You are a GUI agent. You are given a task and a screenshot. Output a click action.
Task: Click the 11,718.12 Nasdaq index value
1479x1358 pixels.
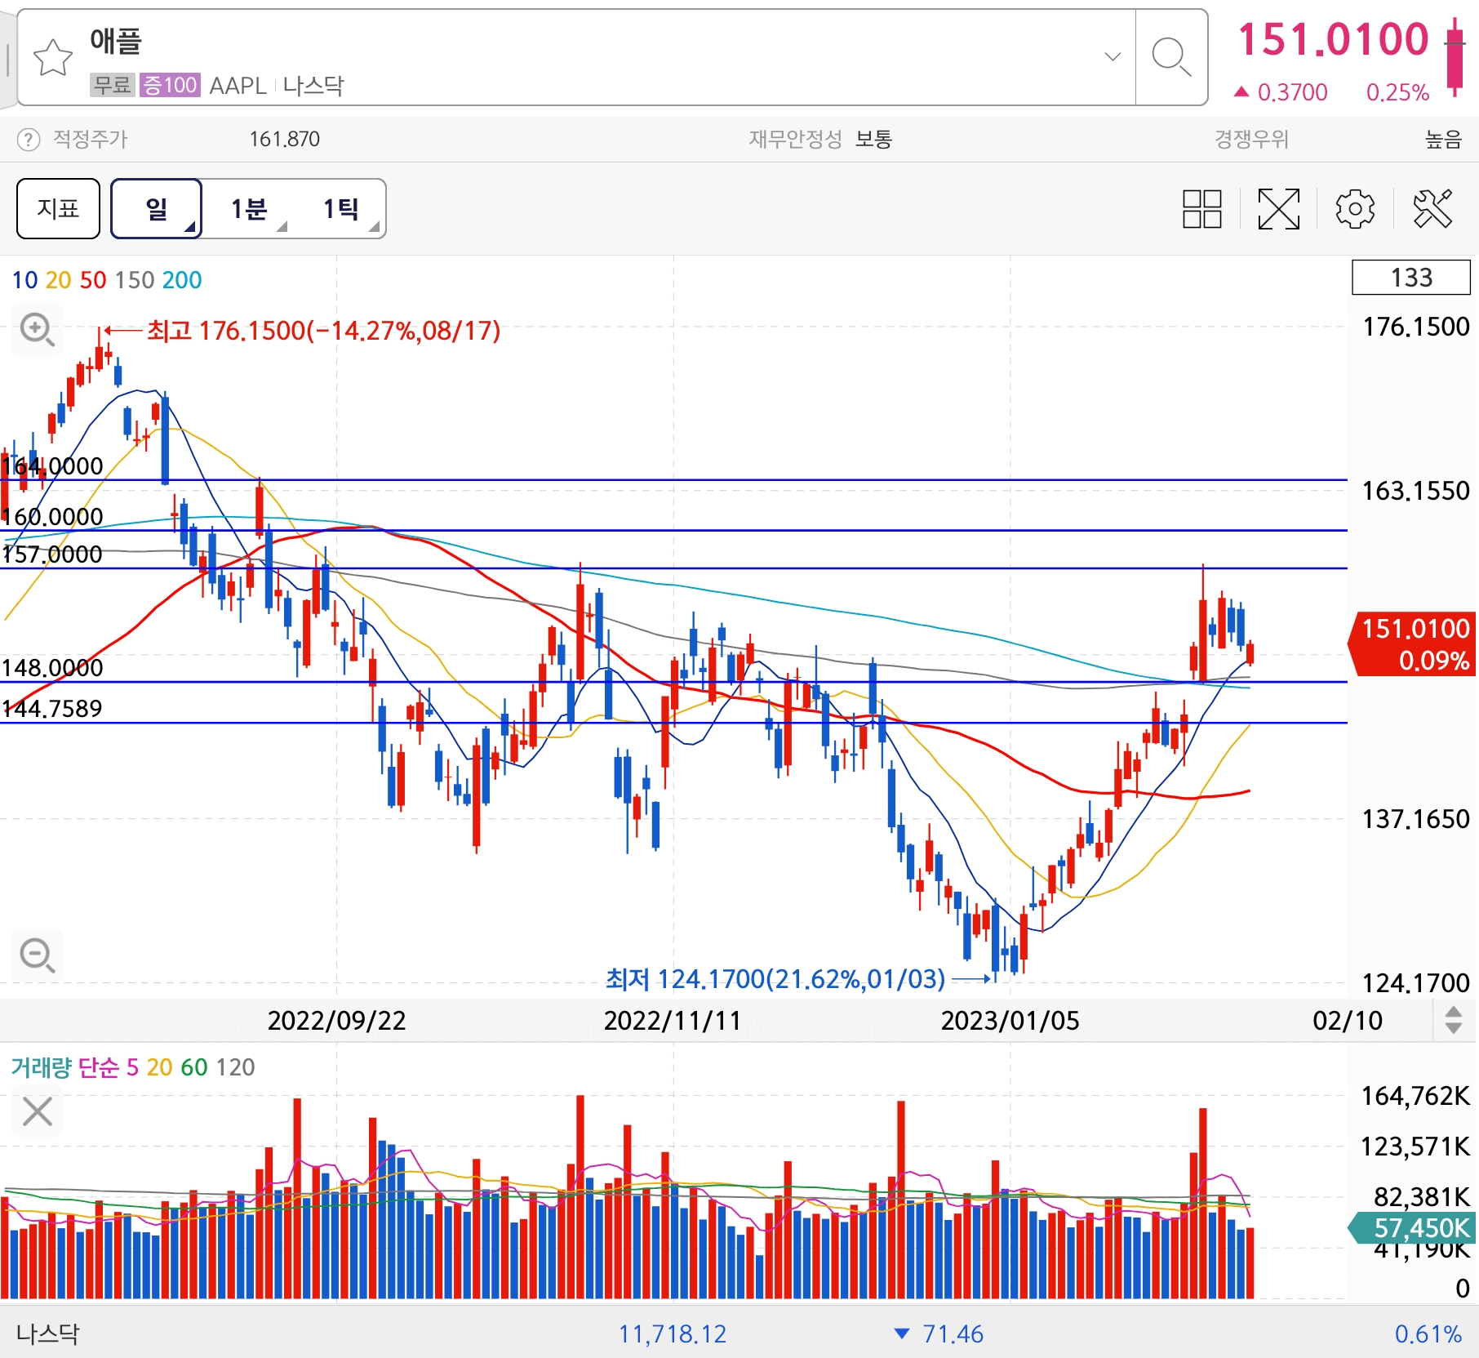pyautogui.click(x=672, y=1334)
